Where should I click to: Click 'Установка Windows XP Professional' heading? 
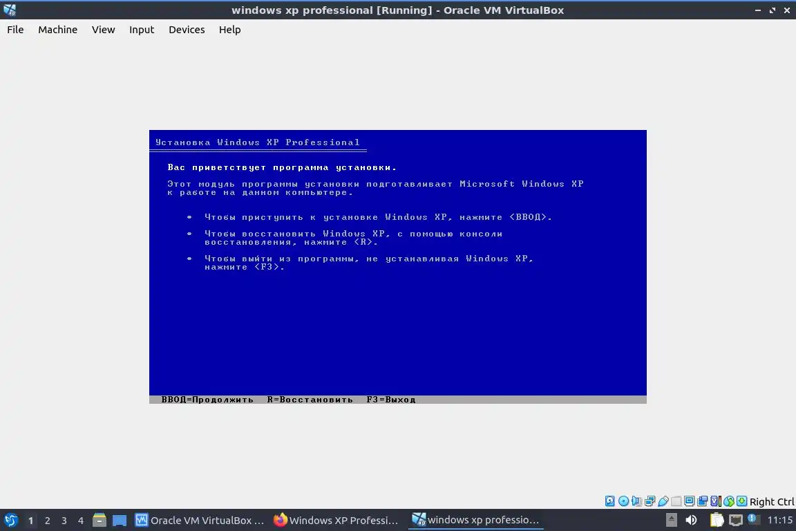257,142
